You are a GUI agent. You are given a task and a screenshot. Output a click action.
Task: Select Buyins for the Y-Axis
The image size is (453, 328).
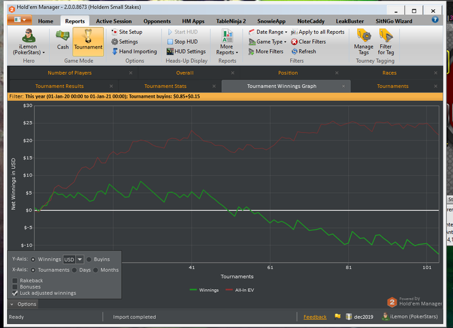coord(89,259)
